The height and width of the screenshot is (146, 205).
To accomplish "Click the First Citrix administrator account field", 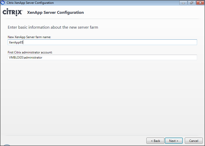I will (x=102, y=58).
